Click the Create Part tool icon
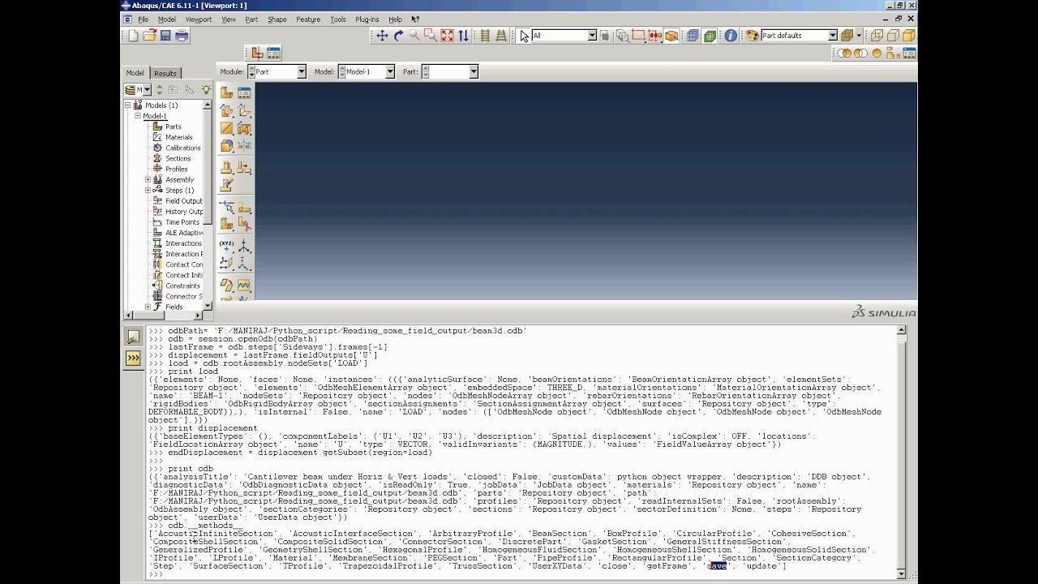Image resolution: width=1038 pixels, height=584 pixels. coord(227,92)
